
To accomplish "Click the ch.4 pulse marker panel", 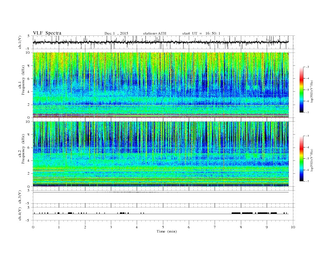I will [x=164, y=214].
